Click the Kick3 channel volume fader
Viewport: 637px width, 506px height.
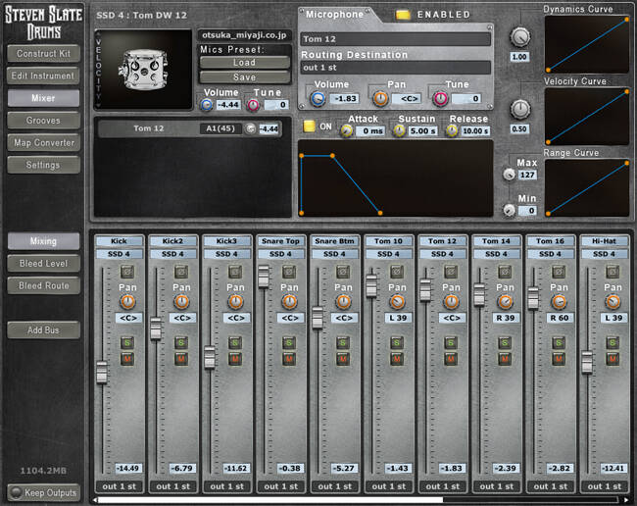pyautogui.click(x=210, y=357)
